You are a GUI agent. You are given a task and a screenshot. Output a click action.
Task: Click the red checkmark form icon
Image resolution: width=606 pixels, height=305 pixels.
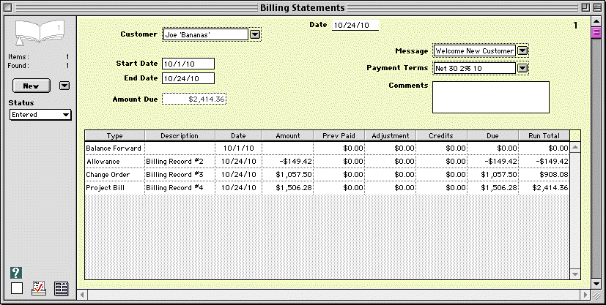tap(40, 288)
